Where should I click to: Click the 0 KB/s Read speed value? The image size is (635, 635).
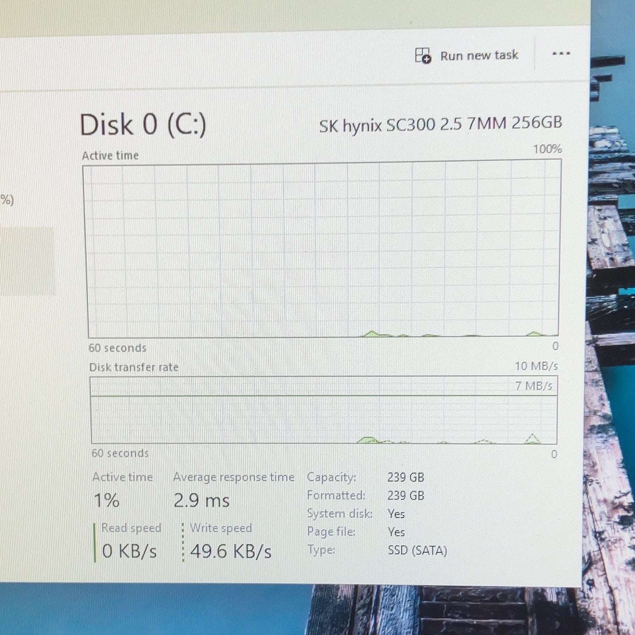pyautogui.click(x=130, y=551)
